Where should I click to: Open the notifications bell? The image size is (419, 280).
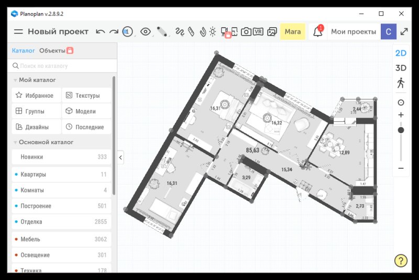tap(318, 32)
